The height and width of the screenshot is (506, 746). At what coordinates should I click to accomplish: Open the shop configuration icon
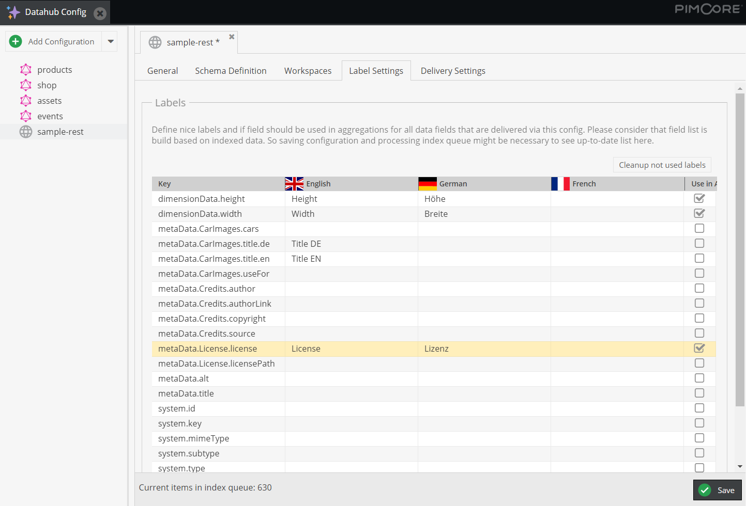click(x=26, y=85)
